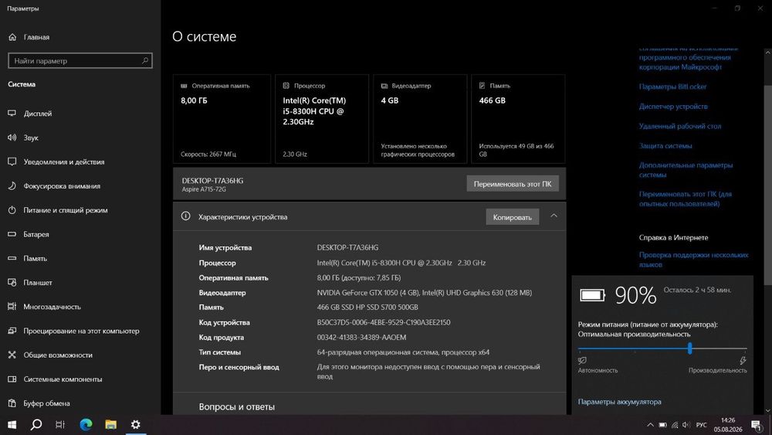Screen dimensions: 772x435
Task: Collapse the Характеристики устройства section
Action: [x=554, y=216]
